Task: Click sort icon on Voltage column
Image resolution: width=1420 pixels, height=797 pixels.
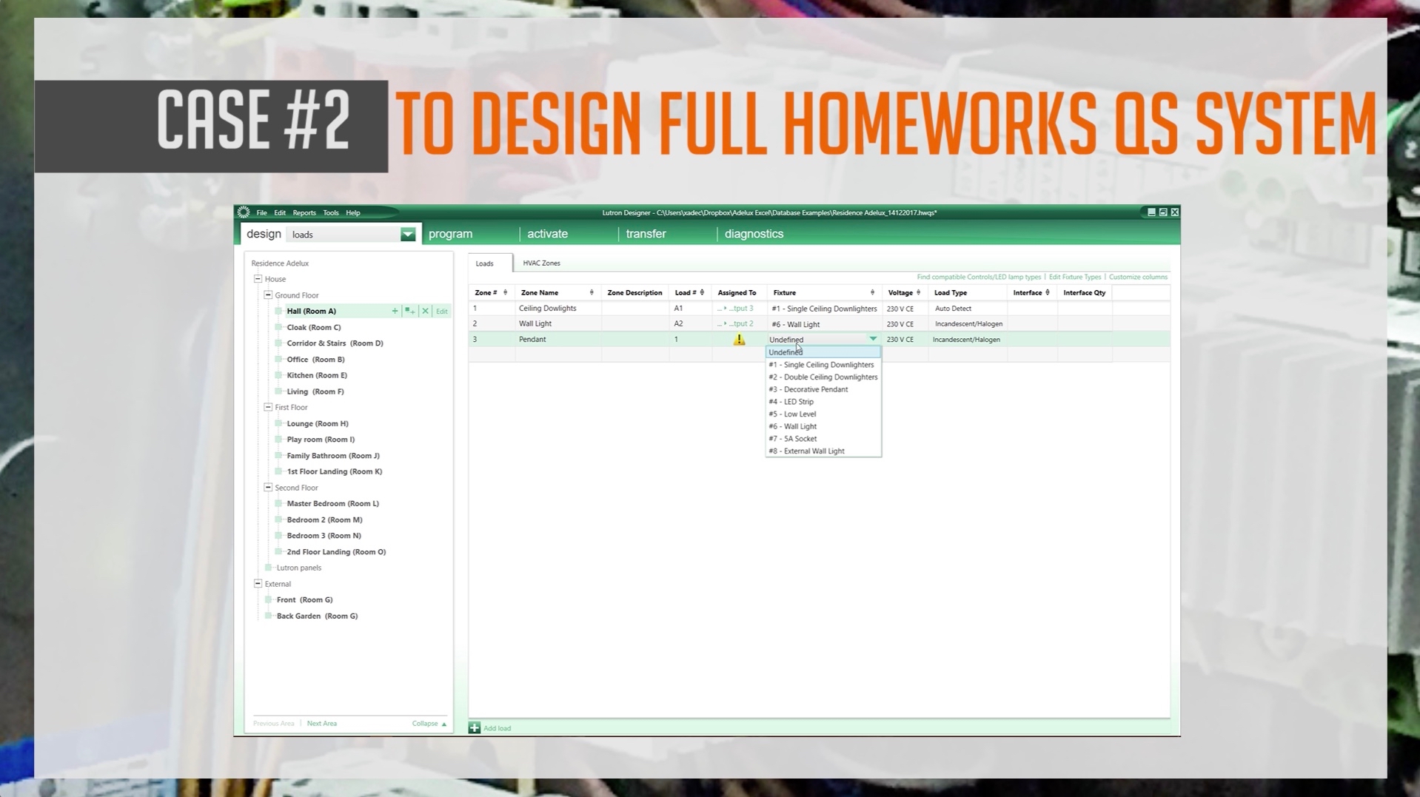Action: pos(918,293)
